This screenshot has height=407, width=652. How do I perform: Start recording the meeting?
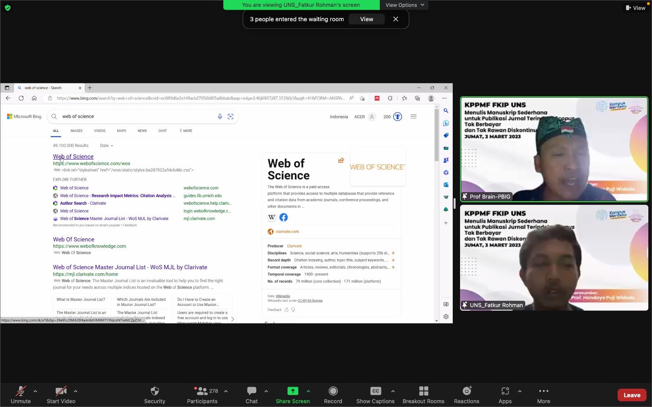(x=333, y=392)
